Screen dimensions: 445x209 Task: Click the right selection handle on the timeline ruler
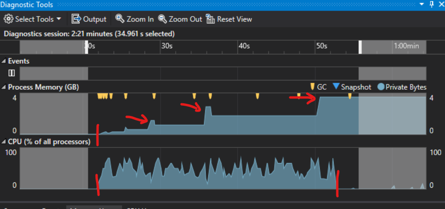(360, 47)
